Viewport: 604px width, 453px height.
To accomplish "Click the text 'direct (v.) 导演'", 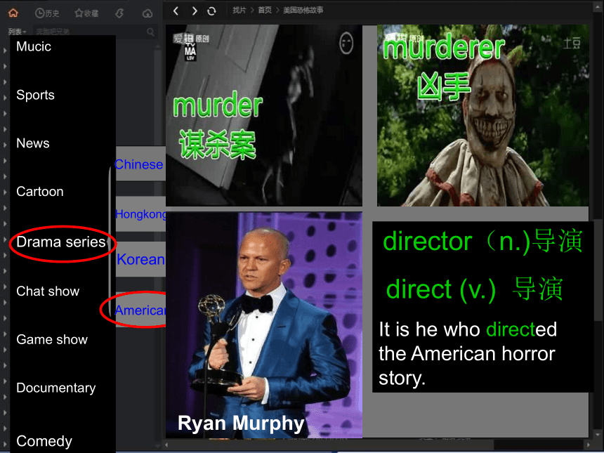I will click(475, 289).
